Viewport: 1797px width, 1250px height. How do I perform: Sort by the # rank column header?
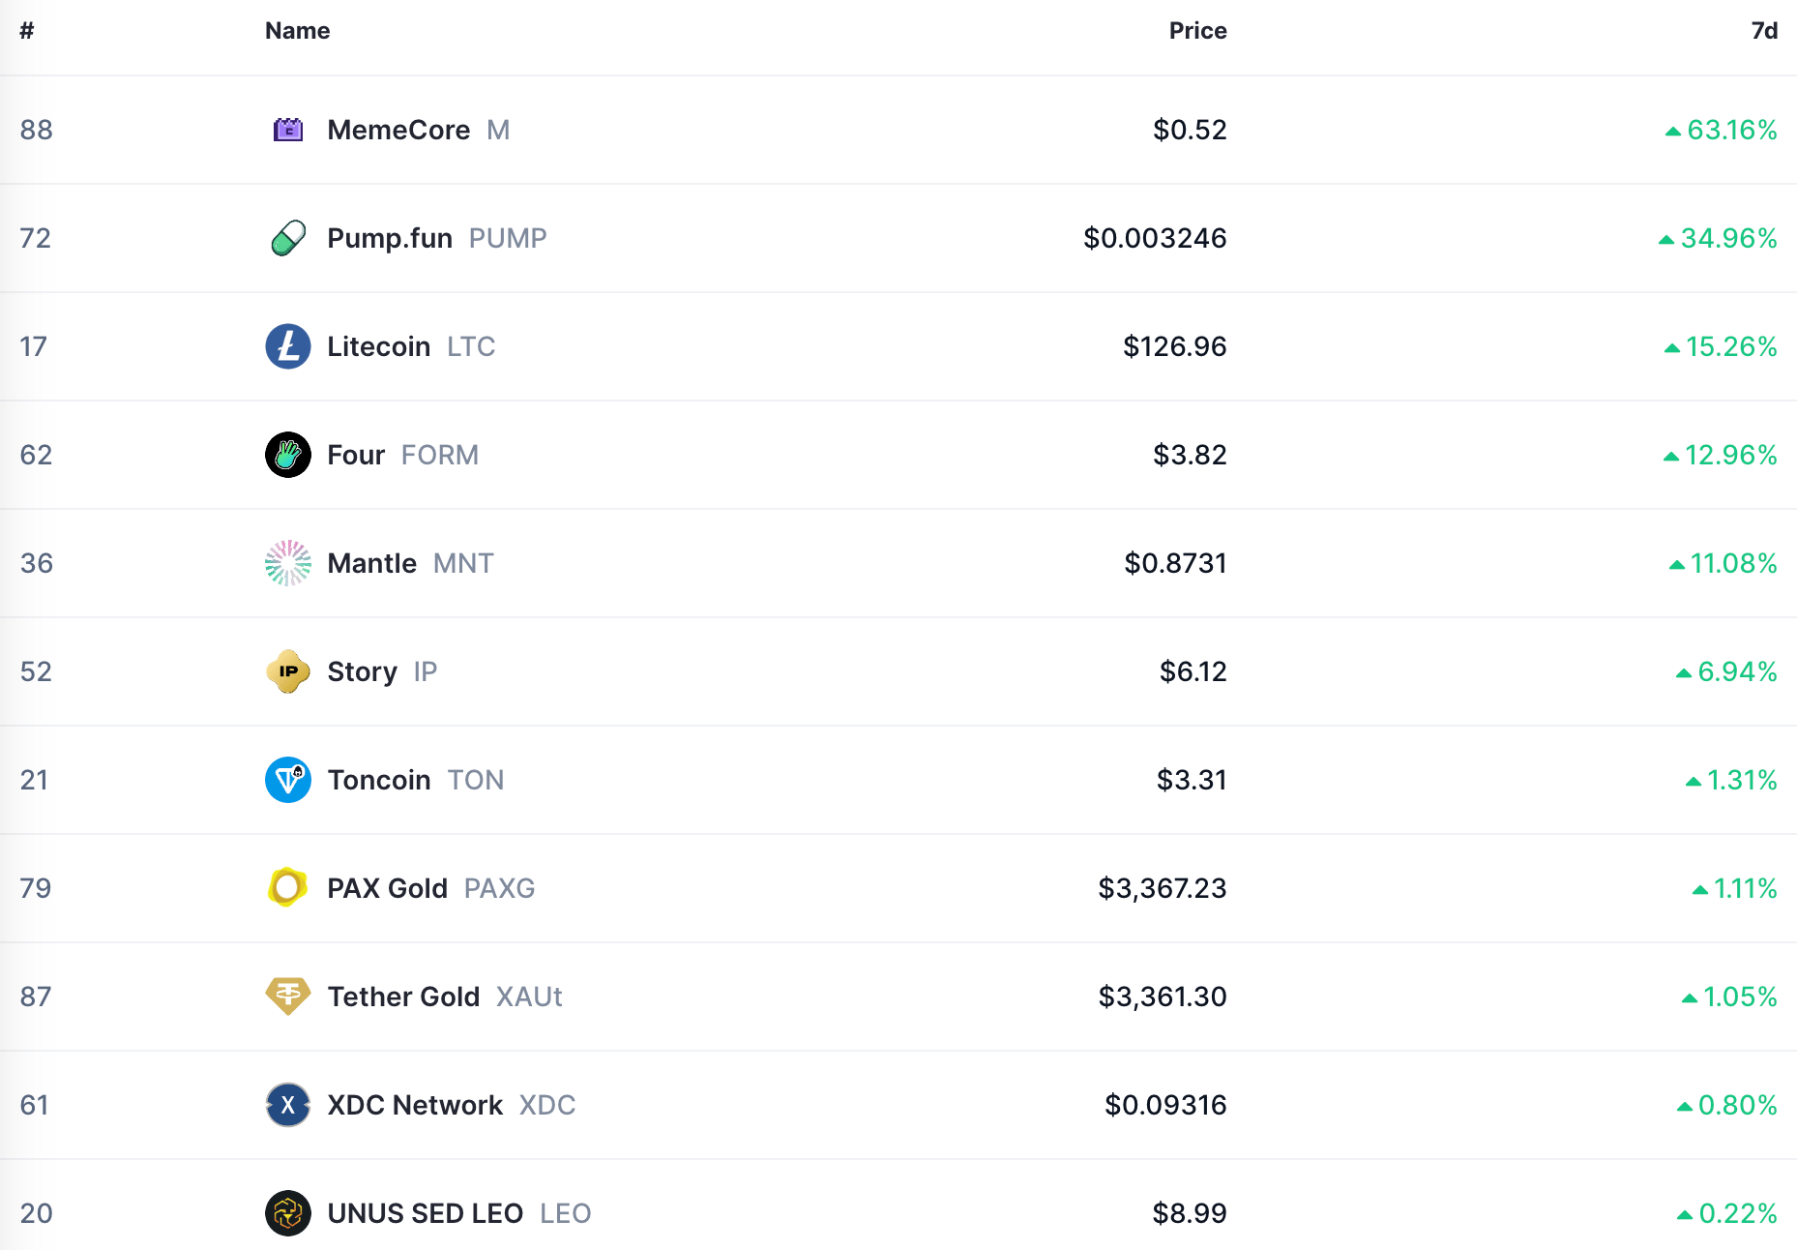[27, 31]
